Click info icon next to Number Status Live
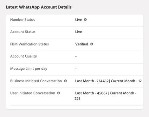 tap(85, 20)
